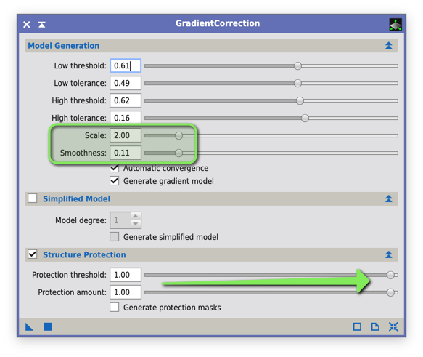The height and width of the screenshot is (357, 423).
Task: Click the Low tolerance slider handle
Action: [297, 83]
